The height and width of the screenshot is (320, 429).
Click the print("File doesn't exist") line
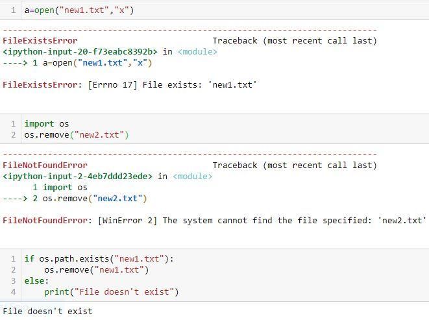point(112,292)
